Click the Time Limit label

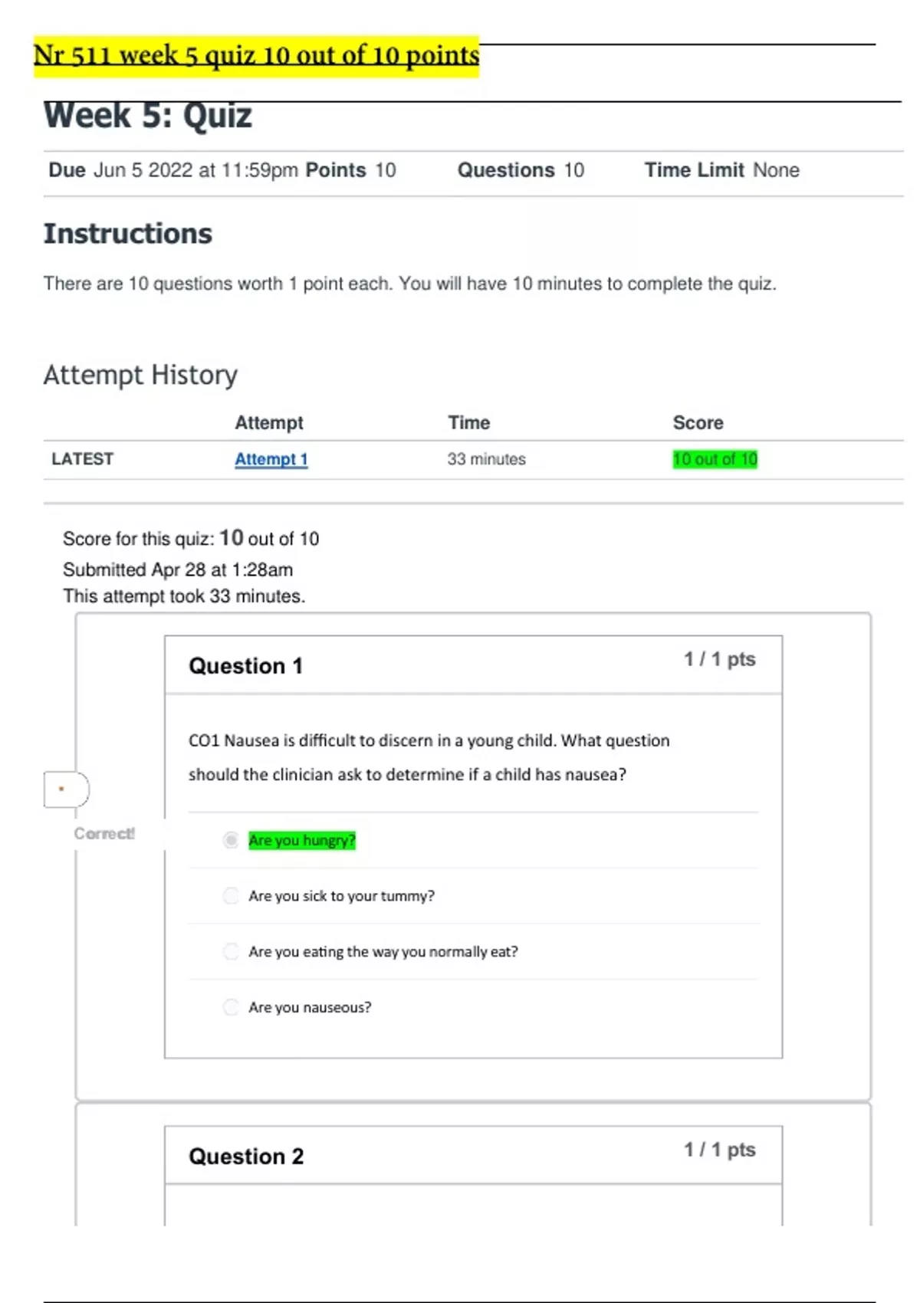pyautogui.click(x=694, y=170)
